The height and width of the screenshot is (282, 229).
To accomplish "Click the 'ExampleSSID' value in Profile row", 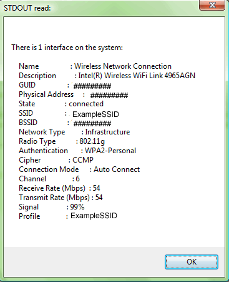I will coord(94,216).
